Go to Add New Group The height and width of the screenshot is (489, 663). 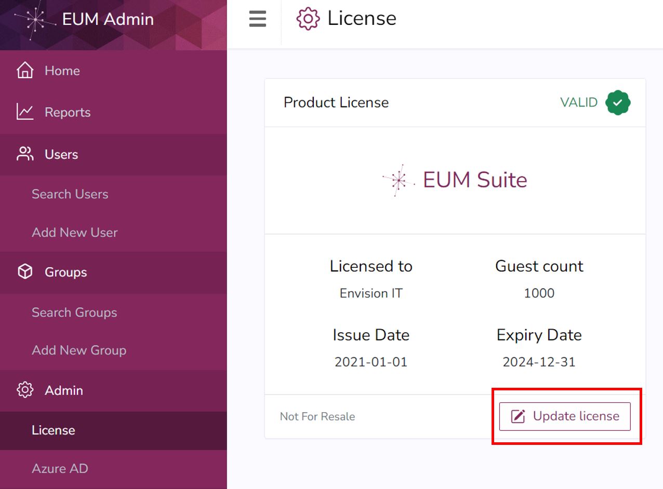78,350
